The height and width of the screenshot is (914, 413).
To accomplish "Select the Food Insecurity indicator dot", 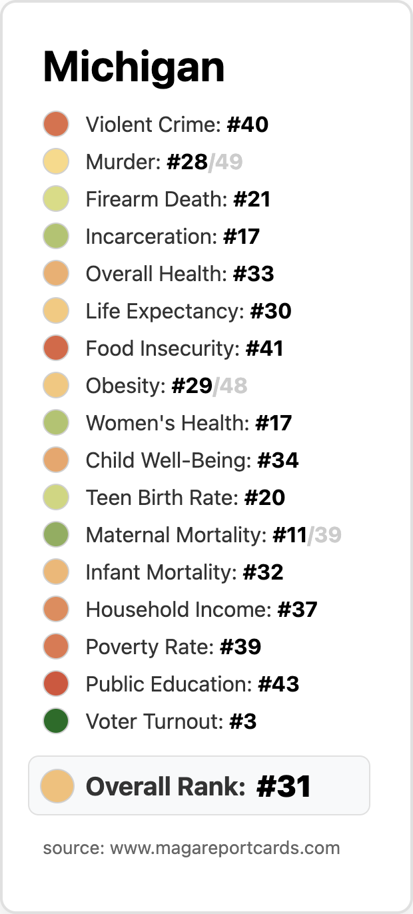I will tap(56, 348).
